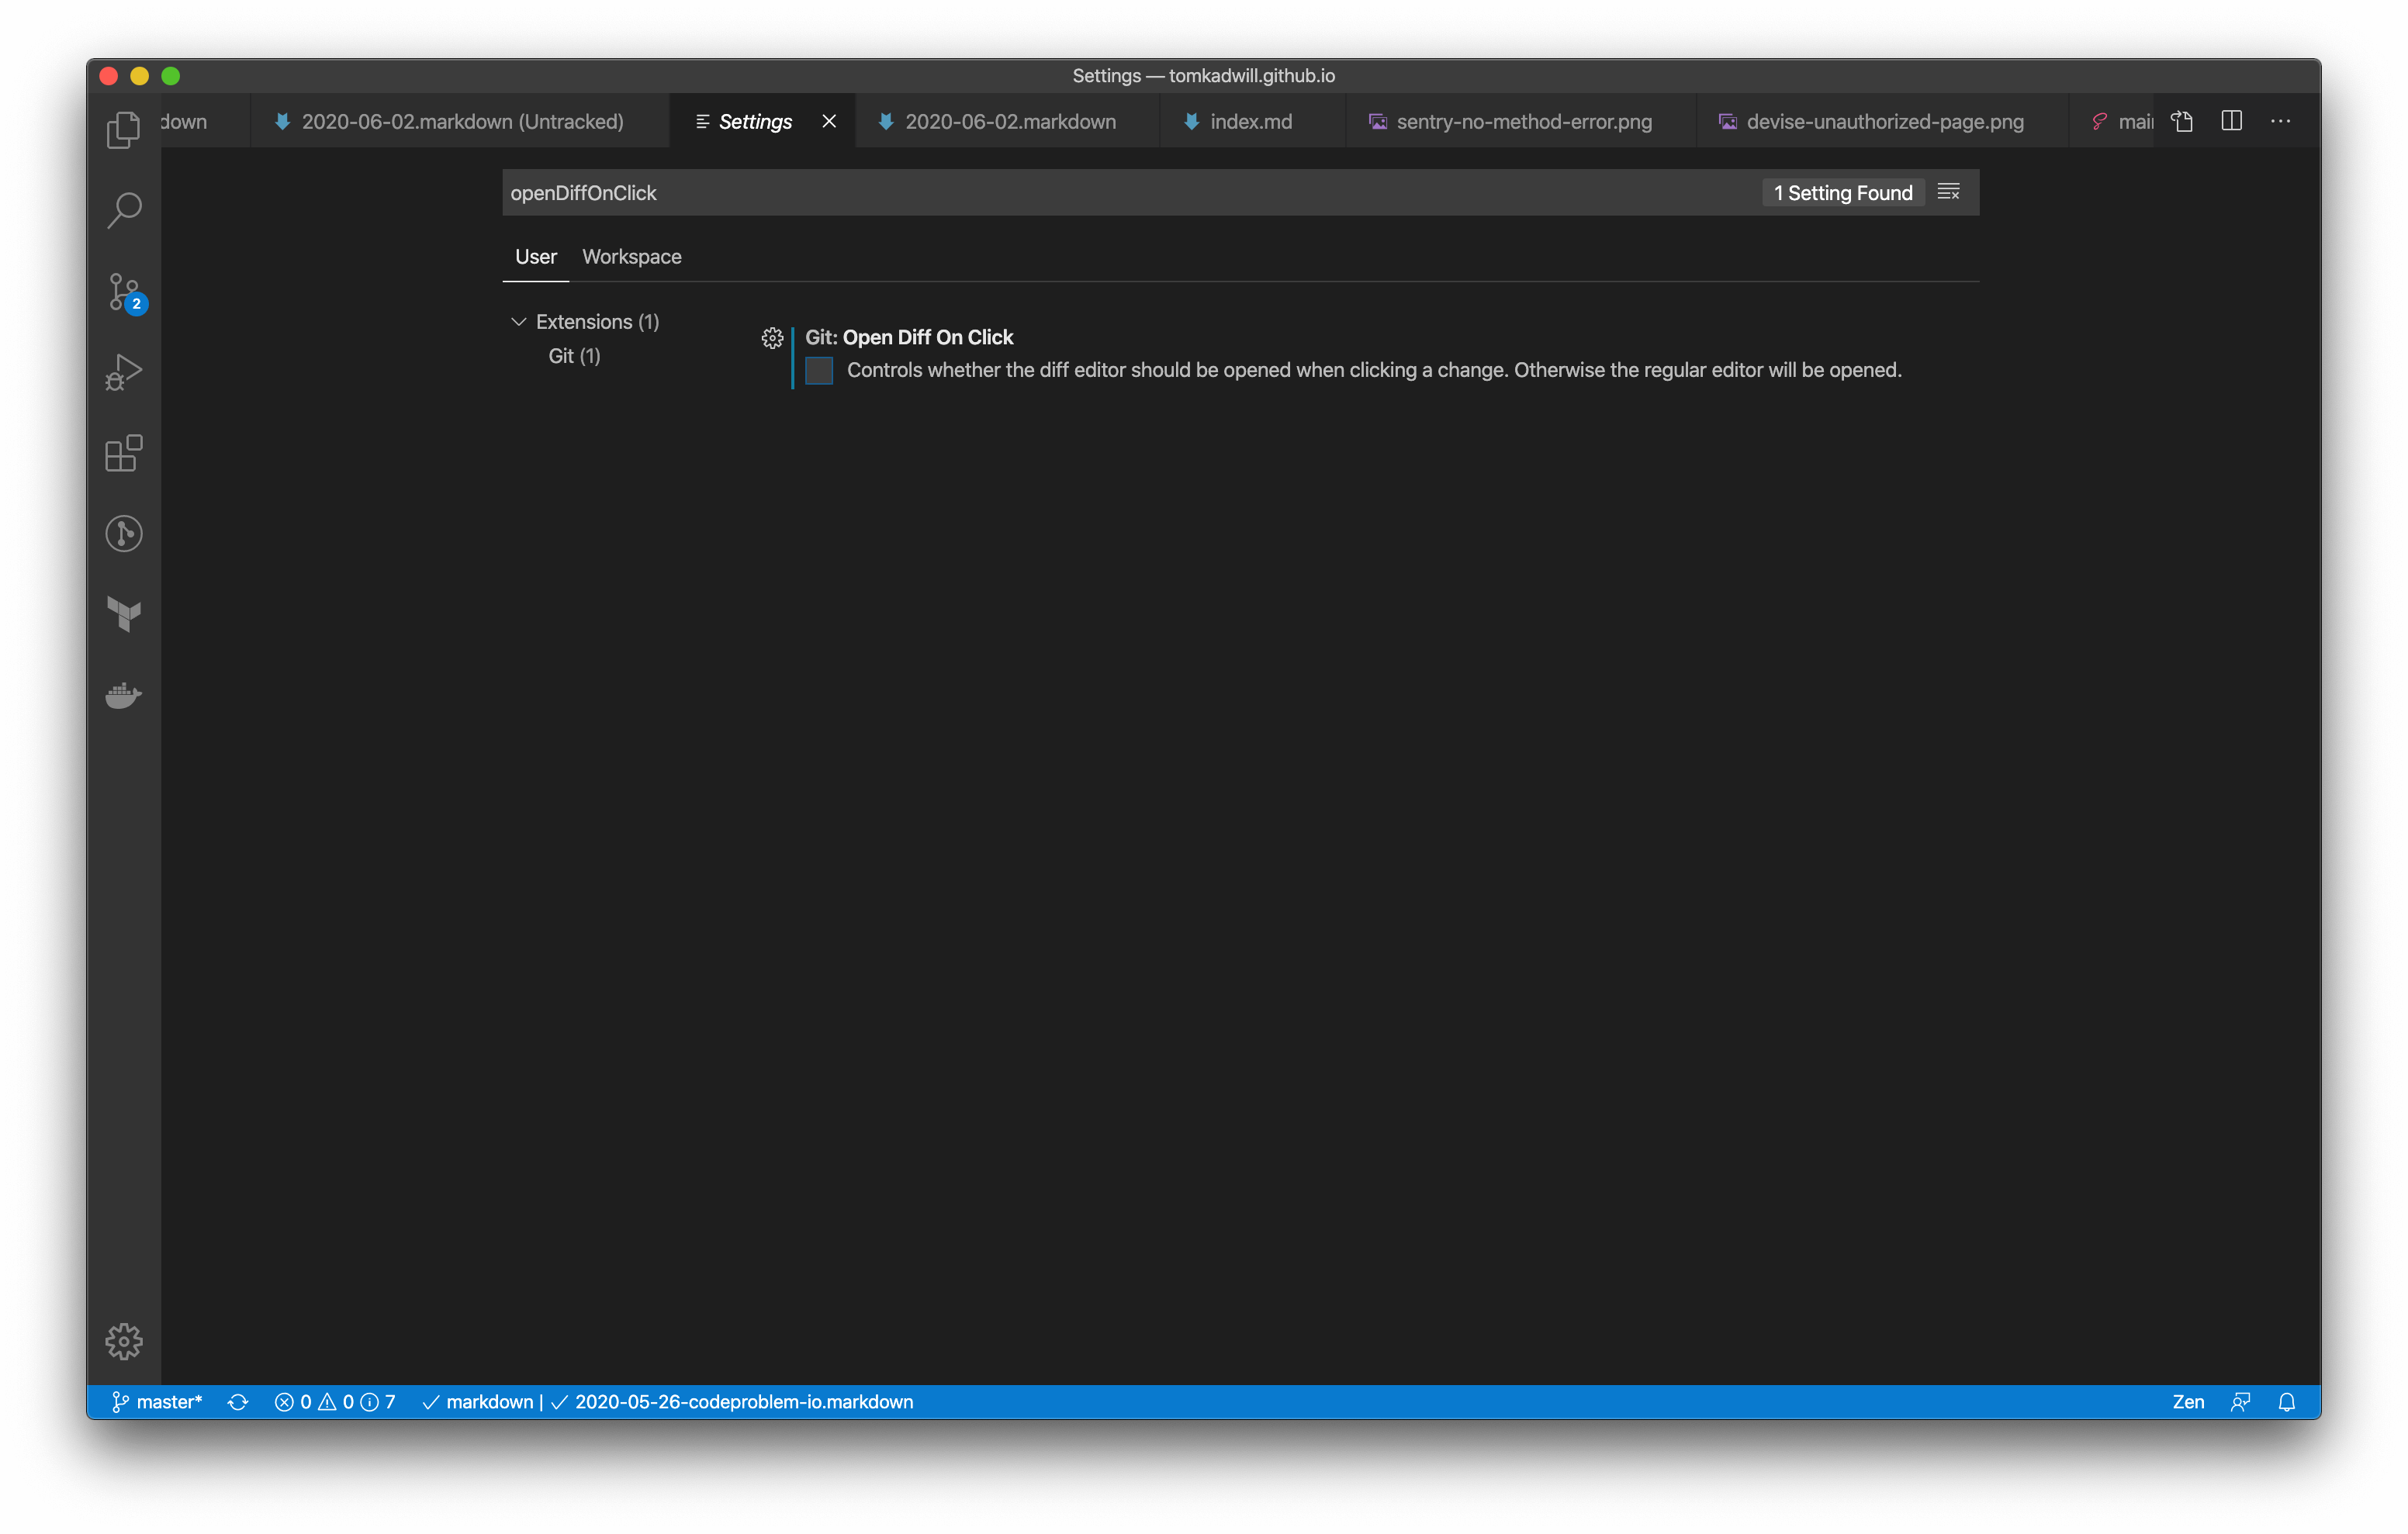The image size is (2408, 1534).
Task: Open the partially visible 'down' tab
Action: [205, 121]
